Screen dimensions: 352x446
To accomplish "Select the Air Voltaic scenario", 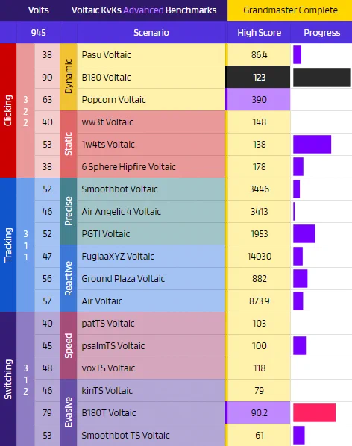I will [102, 301].
